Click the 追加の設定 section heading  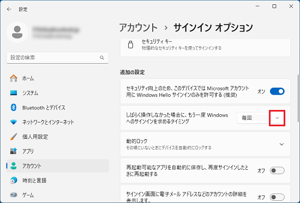point(133,72)
